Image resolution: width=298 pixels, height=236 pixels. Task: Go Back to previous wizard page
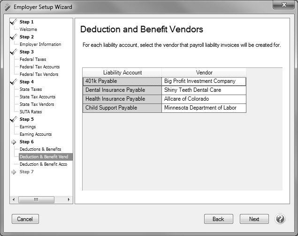coord(218,219)
